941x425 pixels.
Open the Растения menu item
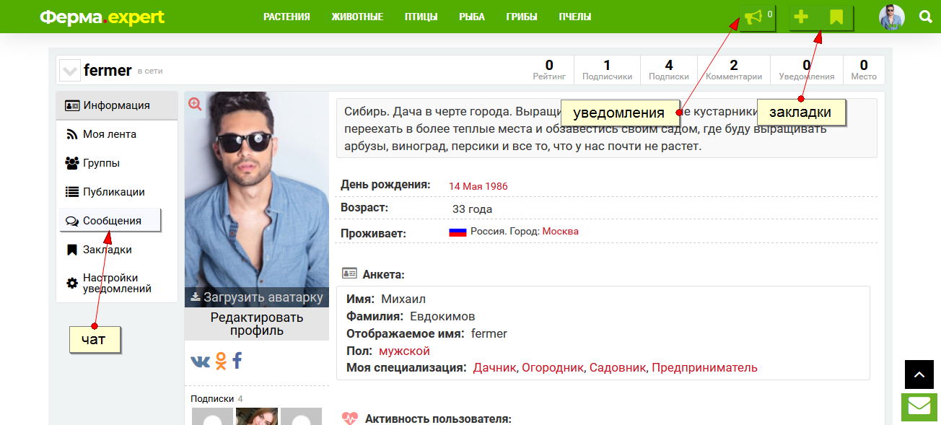[x=286, y=17]
